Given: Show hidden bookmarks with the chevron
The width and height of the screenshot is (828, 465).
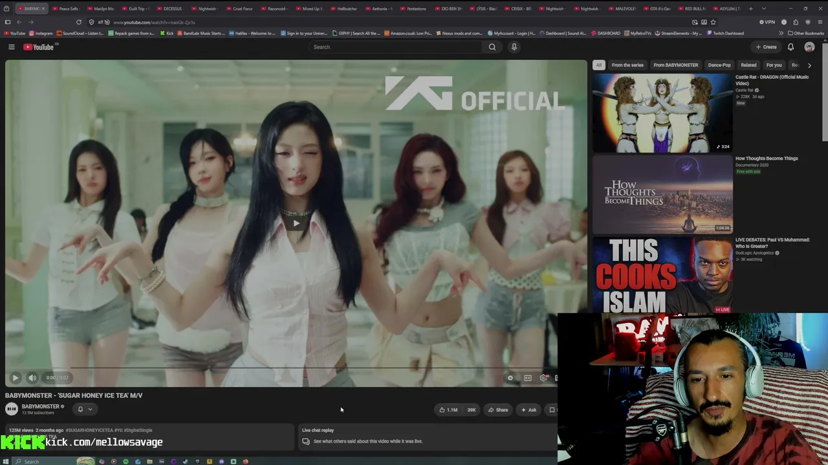Looking at the screenshot, I should tap(781, 33).
